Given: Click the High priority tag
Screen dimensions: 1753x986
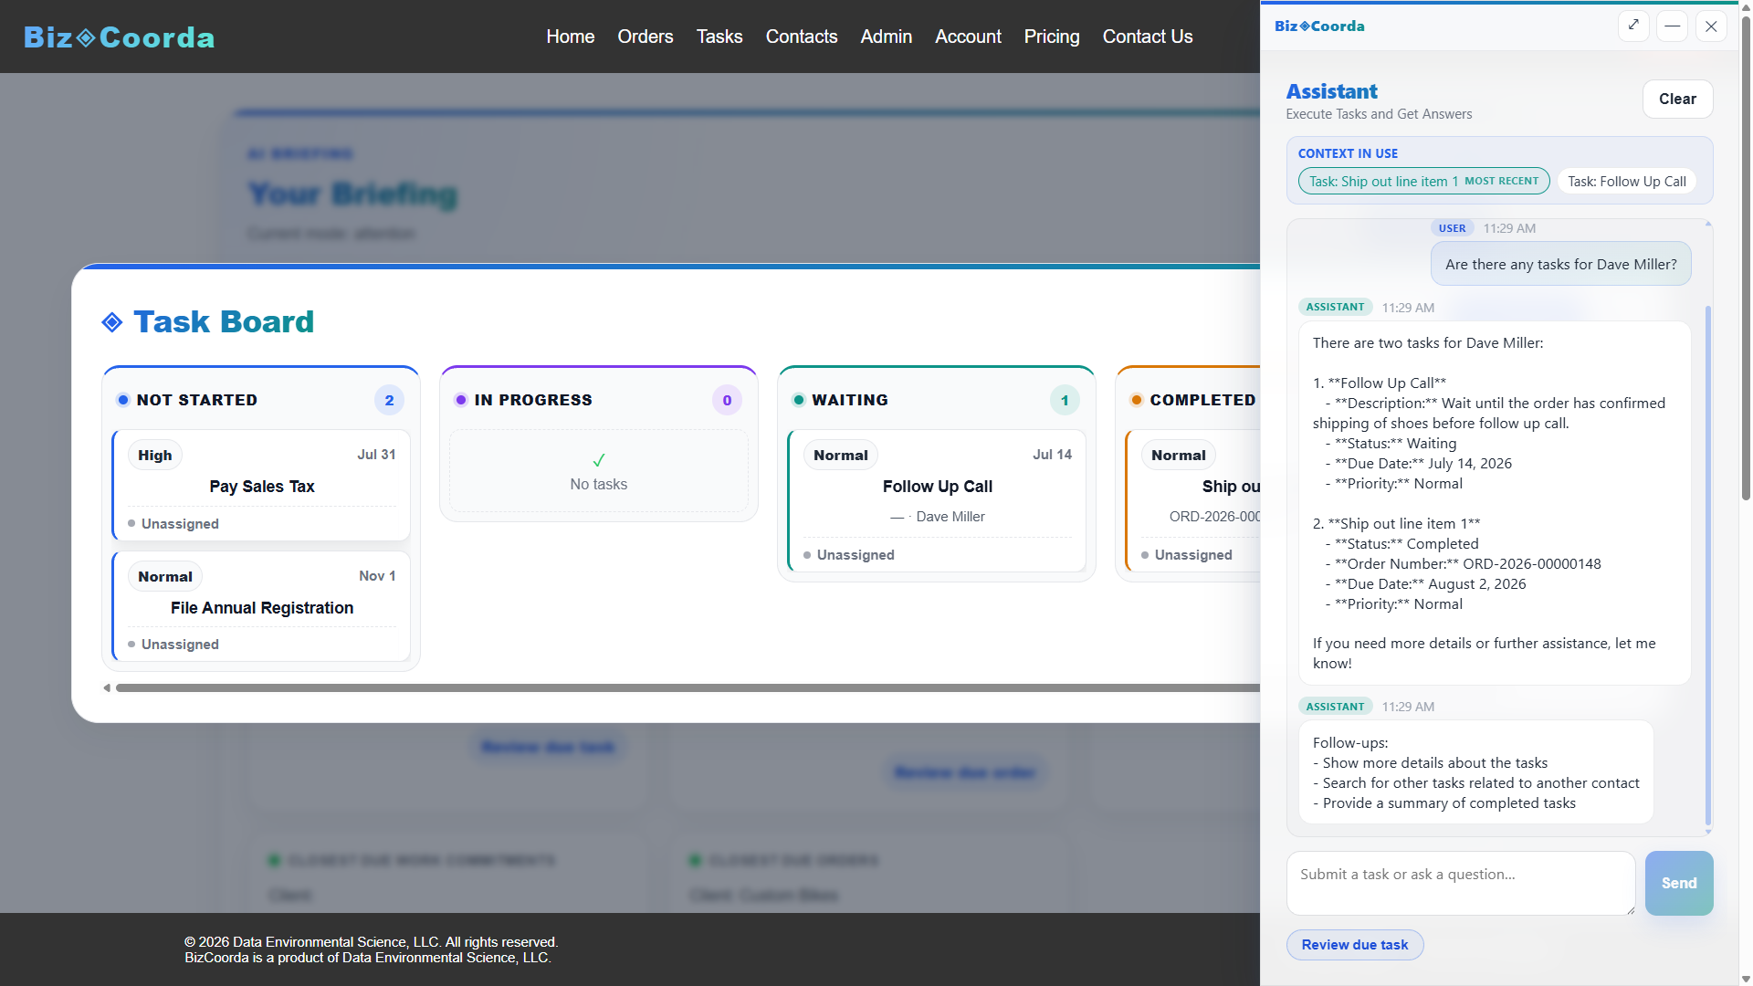Looking at the screenshot, I should (155, 455).
